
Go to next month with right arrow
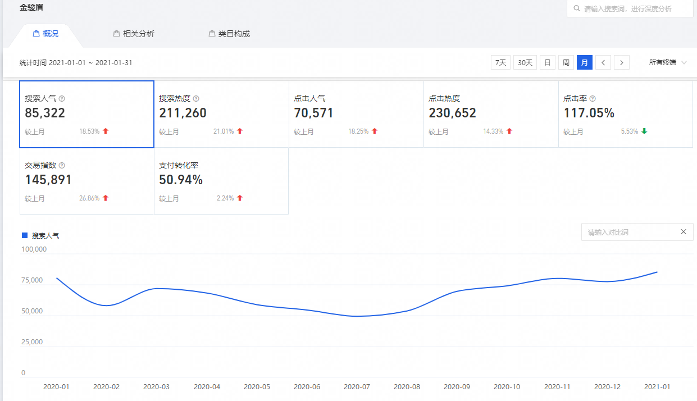pos(622,62)
